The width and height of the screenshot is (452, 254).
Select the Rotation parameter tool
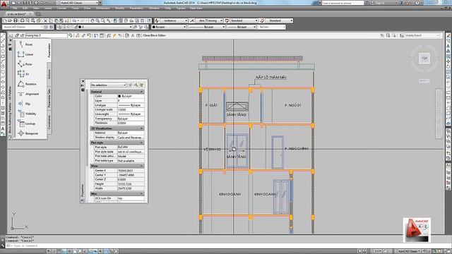coord(27,84)
